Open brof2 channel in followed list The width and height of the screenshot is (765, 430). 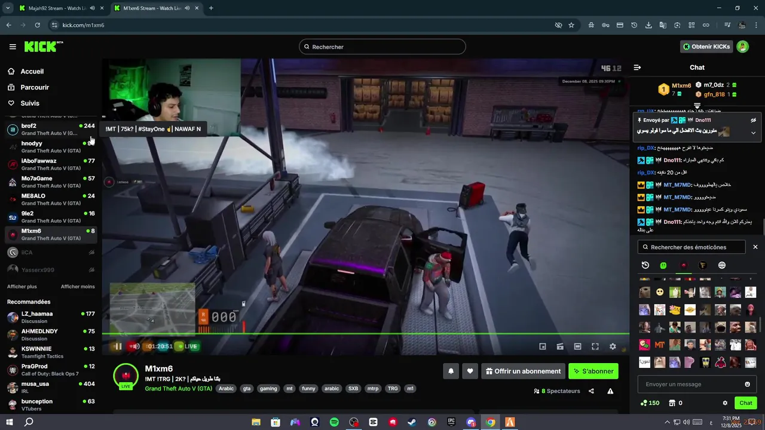51,130
